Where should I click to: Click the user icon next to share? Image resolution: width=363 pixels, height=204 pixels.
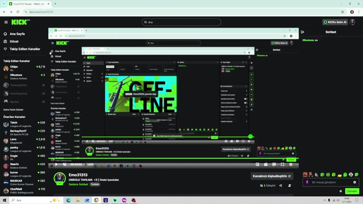[x=290, y=186]
